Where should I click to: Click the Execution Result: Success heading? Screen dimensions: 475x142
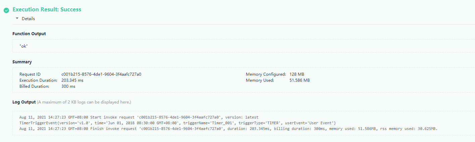pos(47,9)
